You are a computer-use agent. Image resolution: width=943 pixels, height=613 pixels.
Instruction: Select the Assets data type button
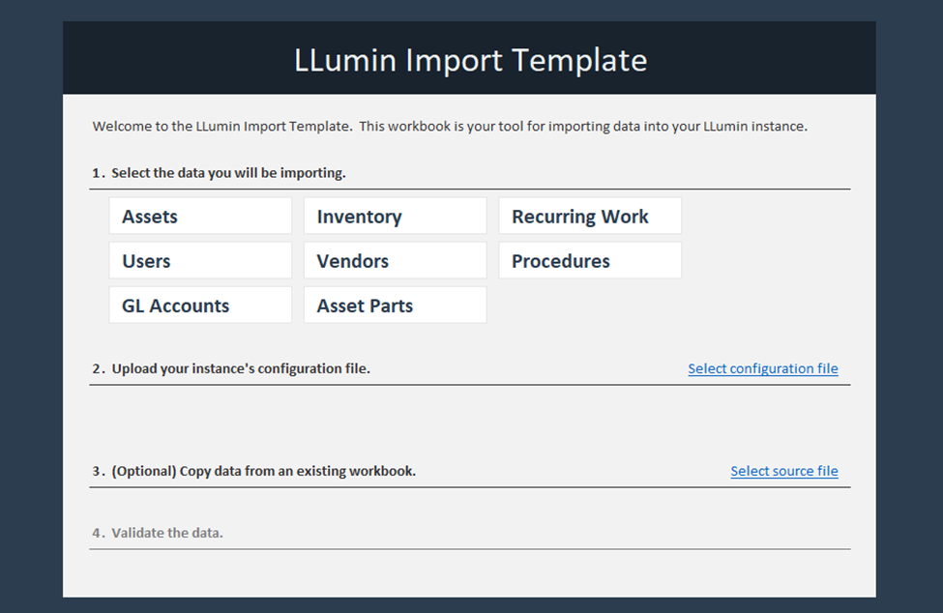[x=200, y=217]
